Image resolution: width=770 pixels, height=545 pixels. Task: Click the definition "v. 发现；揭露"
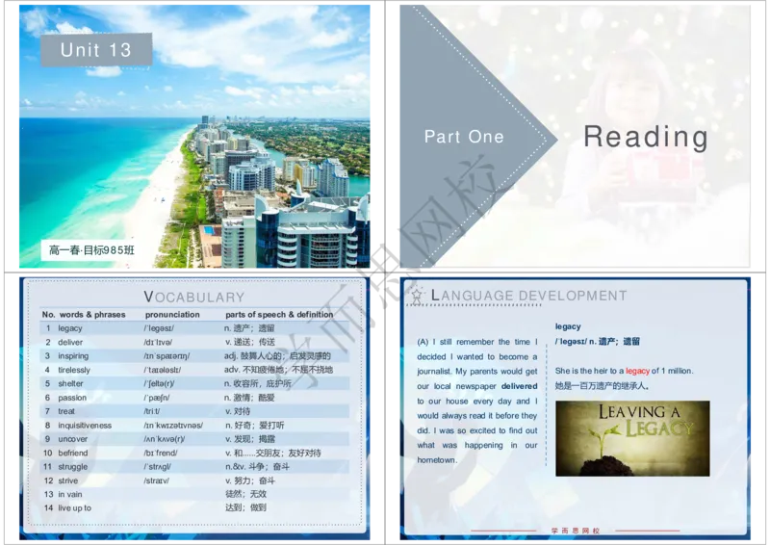click(x=250, y=439)
